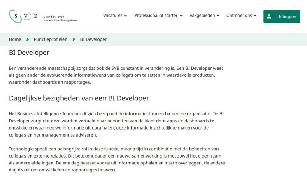This screenshot has width=307, height=178.
Task: Open the Ontmoet ons menu
Action: pos(239,15)
